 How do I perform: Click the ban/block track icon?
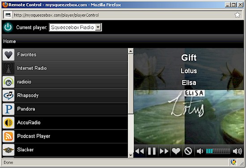point(188,151)
